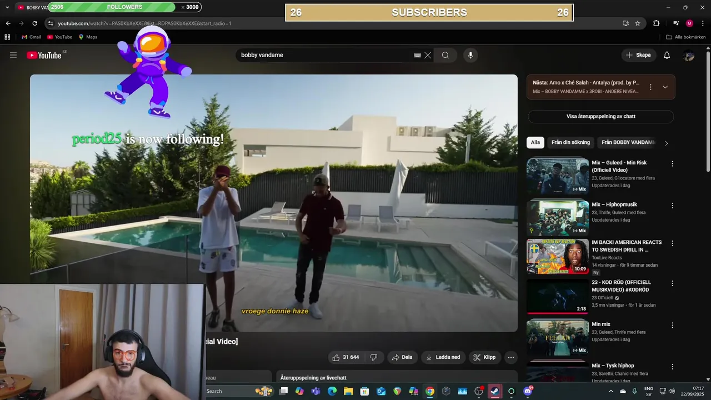This screenshot has width=711, height=400.
Task: Select the Från din sökning chip
Action: tap(570, 142)
